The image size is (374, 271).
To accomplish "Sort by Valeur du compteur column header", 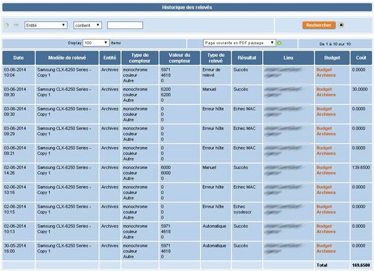I will [x=179, y=58].
